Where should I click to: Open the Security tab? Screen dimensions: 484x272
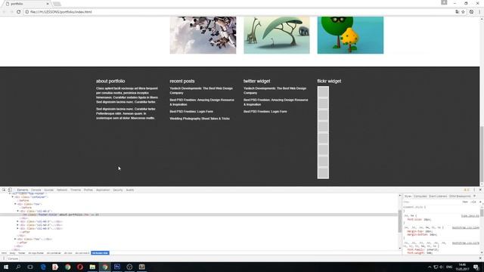click(x=118, y=190)
